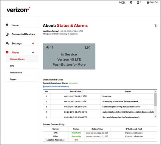Click the Operational Status History link
Viewport: 161px width, 145px height.
click(57, 86)
